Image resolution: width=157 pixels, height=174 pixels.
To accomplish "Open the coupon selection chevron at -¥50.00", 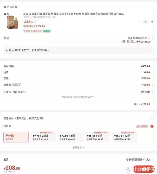I will point(153,85).
